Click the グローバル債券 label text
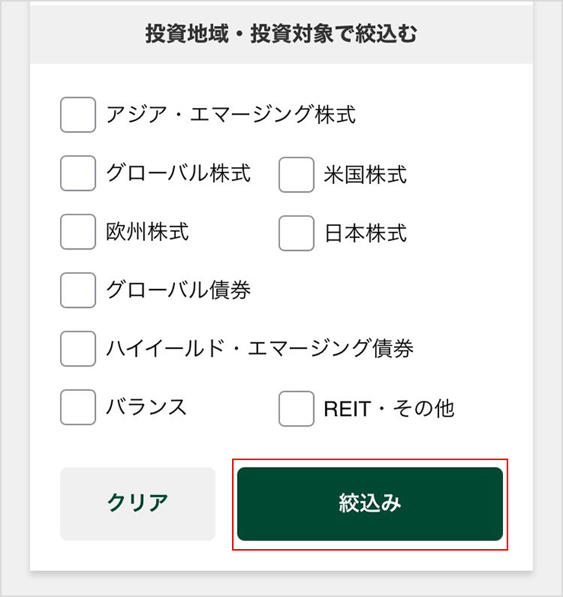The image size is (563, 597). pos(178,290)
